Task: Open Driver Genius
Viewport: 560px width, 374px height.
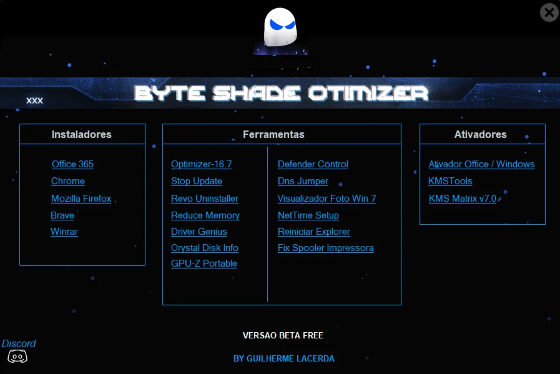Action: [199, 232]
